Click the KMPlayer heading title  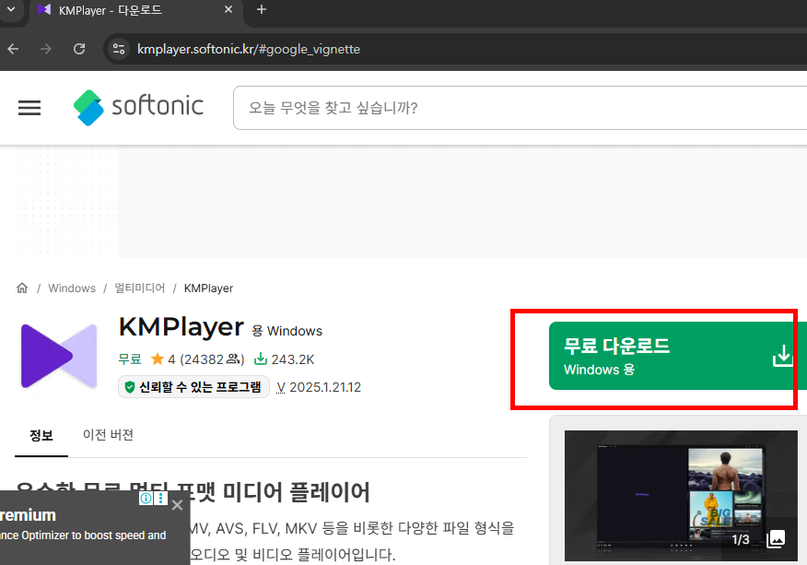181,327
